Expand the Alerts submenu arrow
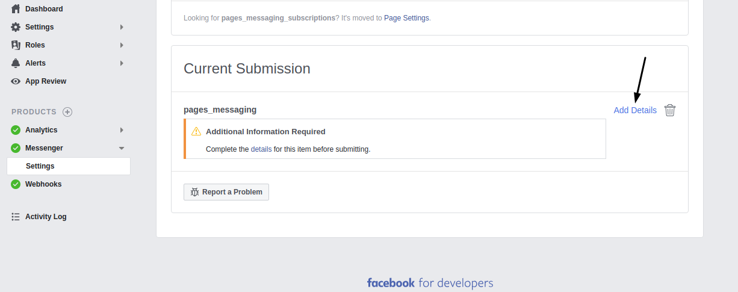The image size is (738, 292). (122, 63)
